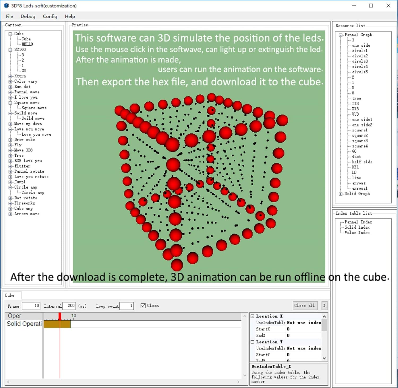
Task: Select Pannel Index in the Index table list
Action: 359,222
